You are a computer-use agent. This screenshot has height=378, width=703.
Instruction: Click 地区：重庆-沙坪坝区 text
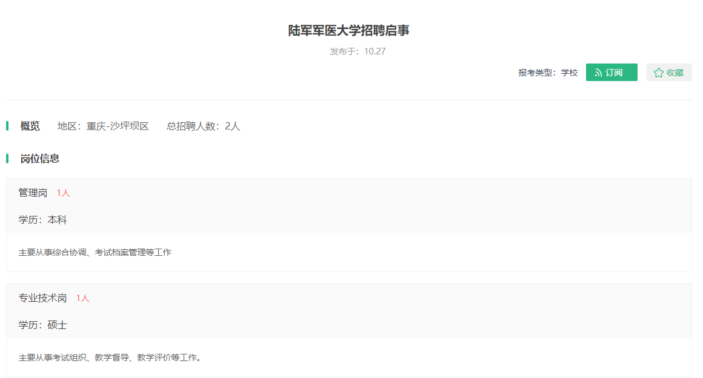pos(103,126)
